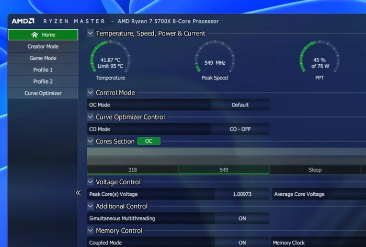This screenshot has height=247, width=366.
Task: Click the CO Mode CO - OFF value
Action: pos(240,129)
